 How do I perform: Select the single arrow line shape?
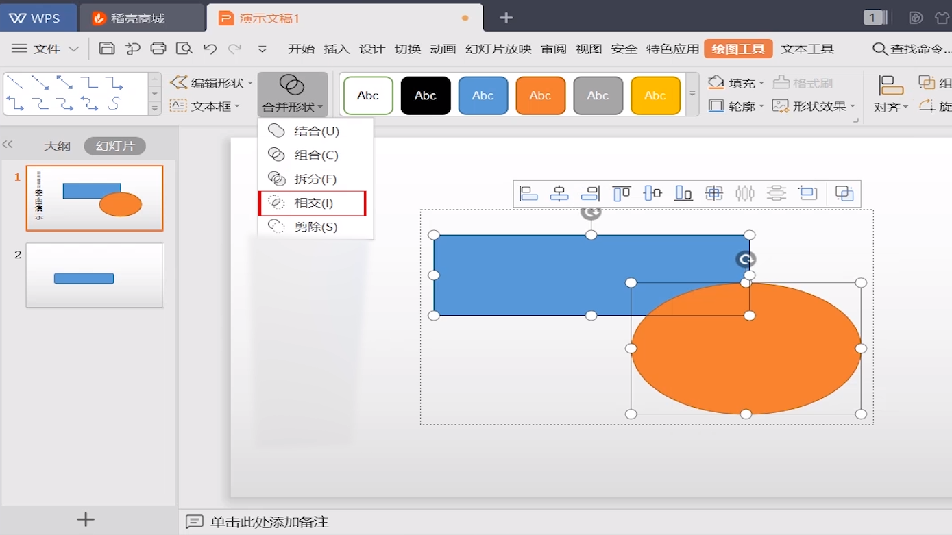[40, 83]
